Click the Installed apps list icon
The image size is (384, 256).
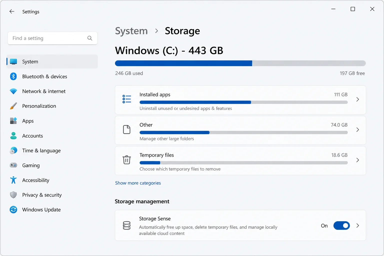coord(127,99)
